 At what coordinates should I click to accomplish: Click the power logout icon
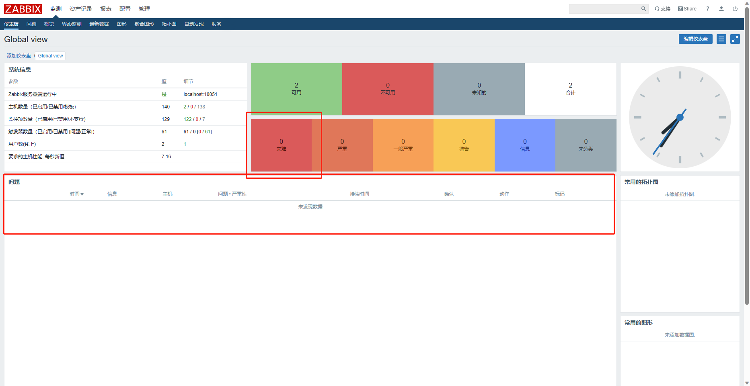[735, 9]
